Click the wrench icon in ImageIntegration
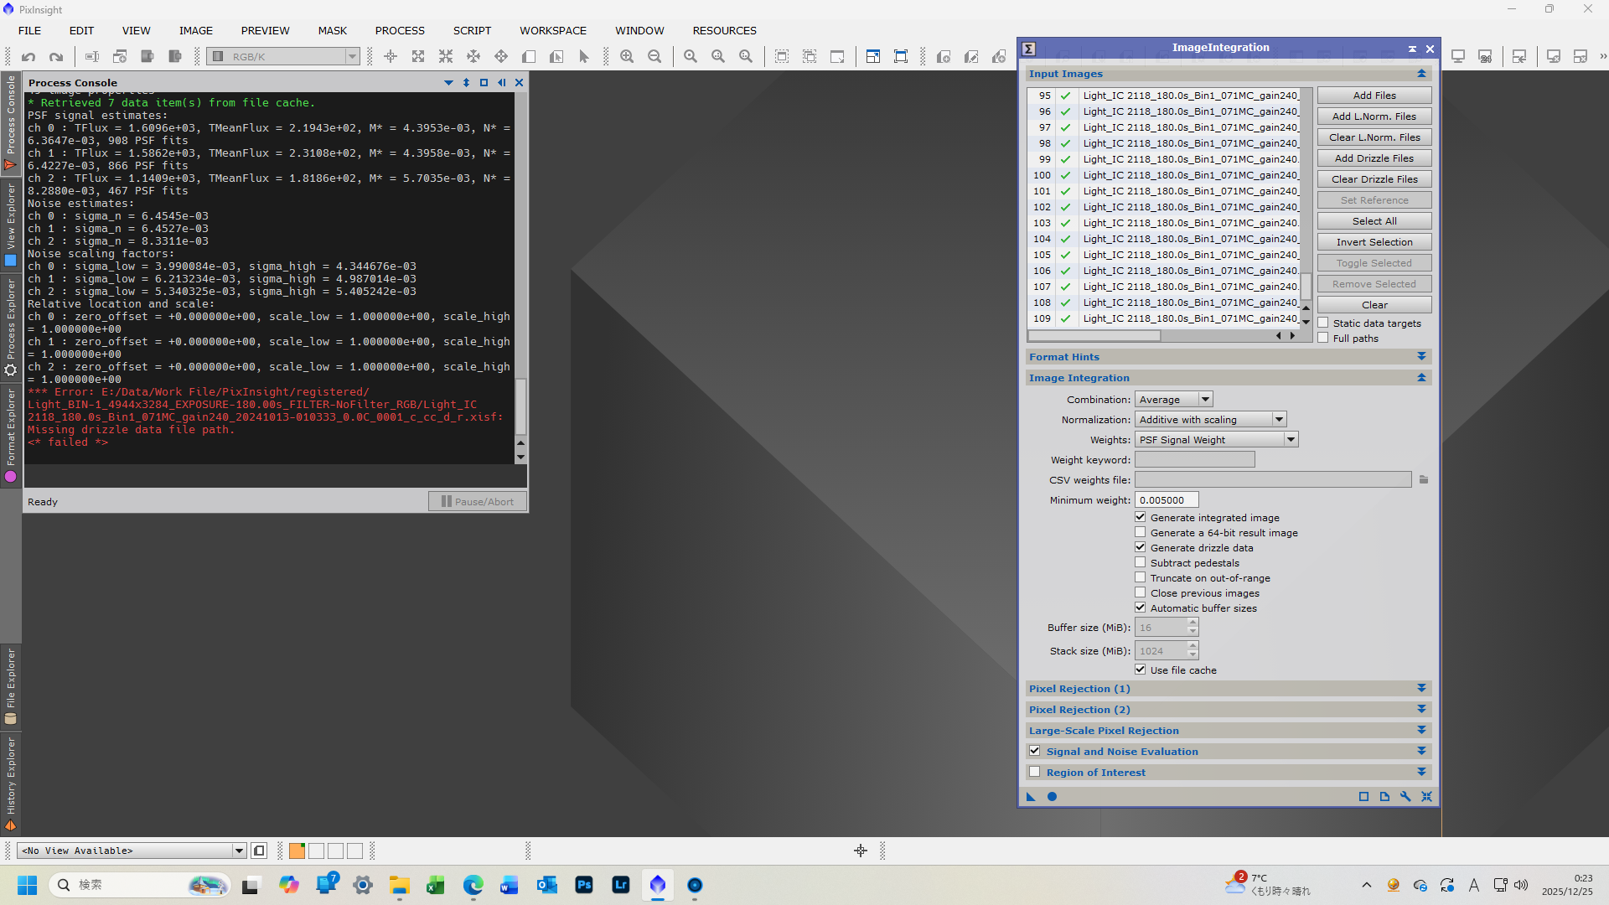The height and width of the screenshot is (905, 1609). tap(1405, 797)
